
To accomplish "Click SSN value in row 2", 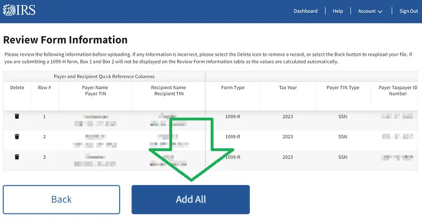I will coord(343,137).
